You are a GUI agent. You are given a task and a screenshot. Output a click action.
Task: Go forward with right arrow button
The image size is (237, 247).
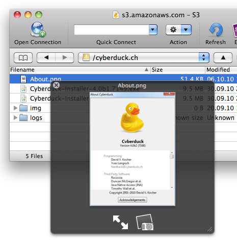tap(65, 57)
